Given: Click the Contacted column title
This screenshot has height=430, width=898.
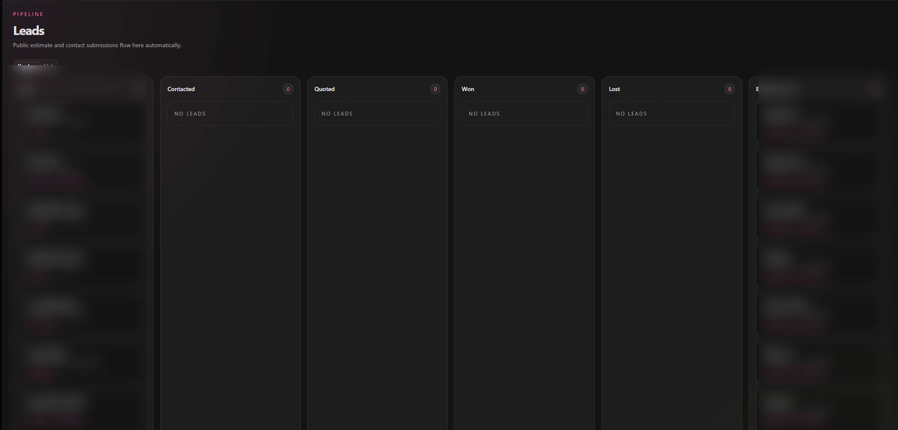Looking at the screenshot, I should pos(181,89).
